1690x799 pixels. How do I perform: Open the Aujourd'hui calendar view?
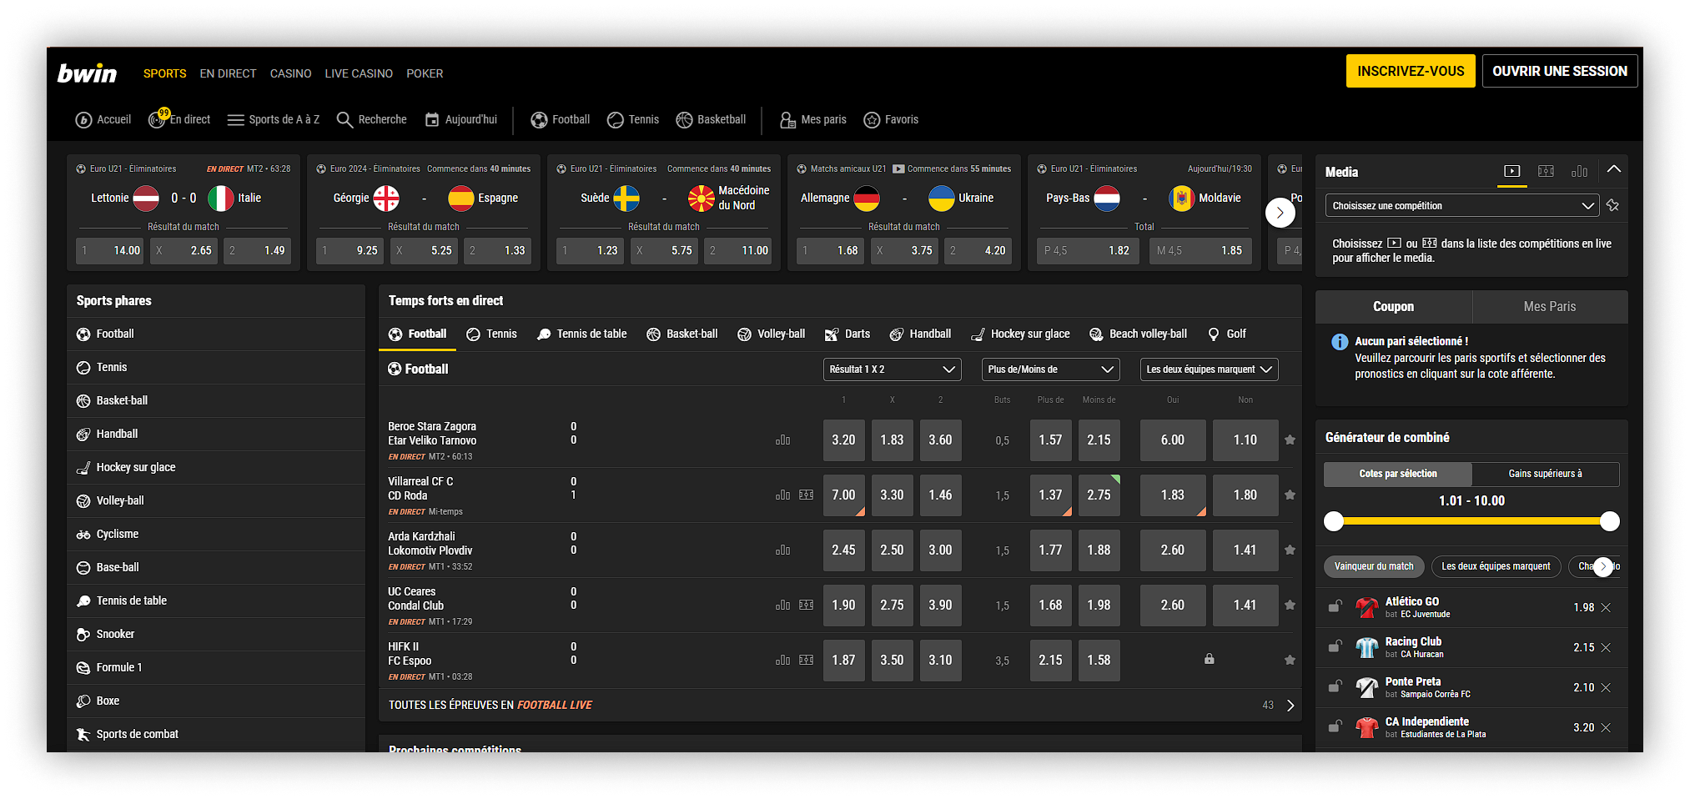click(x=460, y=119)
